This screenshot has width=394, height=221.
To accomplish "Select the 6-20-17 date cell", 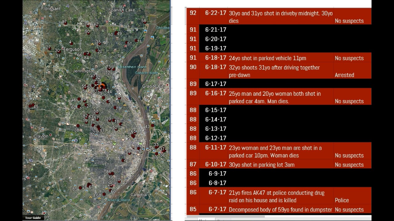I will click(x=213, y=39).
